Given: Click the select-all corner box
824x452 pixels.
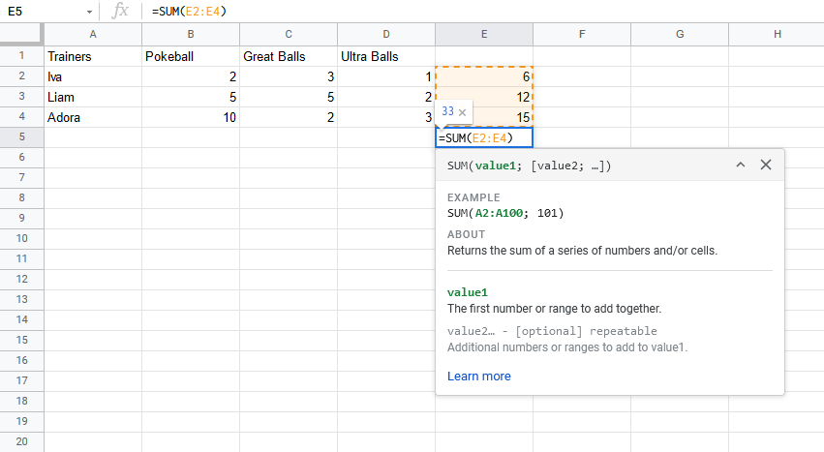Looking at the screenshot, I should 21,34.
